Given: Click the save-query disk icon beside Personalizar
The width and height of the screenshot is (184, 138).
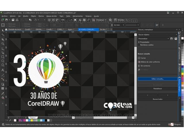Looking at the screenshot, I should [x=176, y=39].
